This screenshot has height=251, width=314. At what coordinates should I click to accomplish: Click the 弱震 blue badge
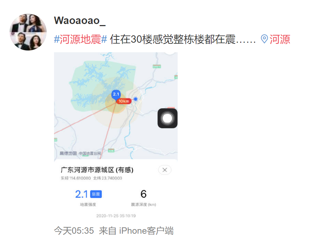[96, 194]
